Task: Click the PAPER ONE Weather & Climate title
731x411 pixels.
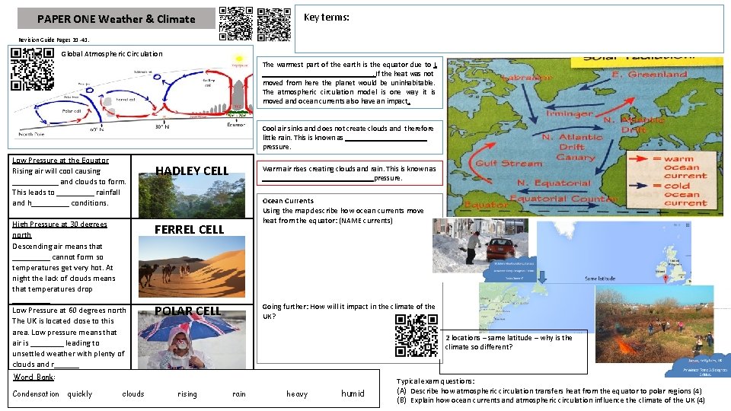Action: pyautogui.click(x=116, y=19)
